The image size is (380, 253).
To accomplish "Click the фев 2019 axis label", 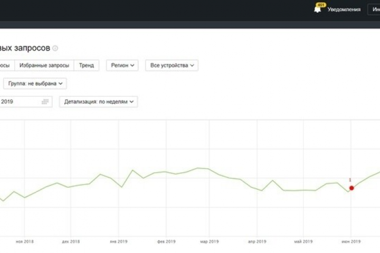I will [166, 241].
